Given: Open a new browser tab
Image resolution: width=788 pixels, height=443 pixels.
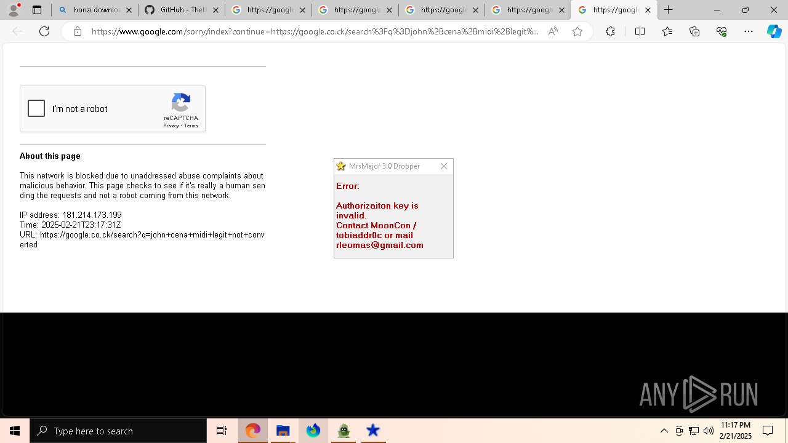Looking at the screenshot, I should pyautogui.click(x=669, y=10).
